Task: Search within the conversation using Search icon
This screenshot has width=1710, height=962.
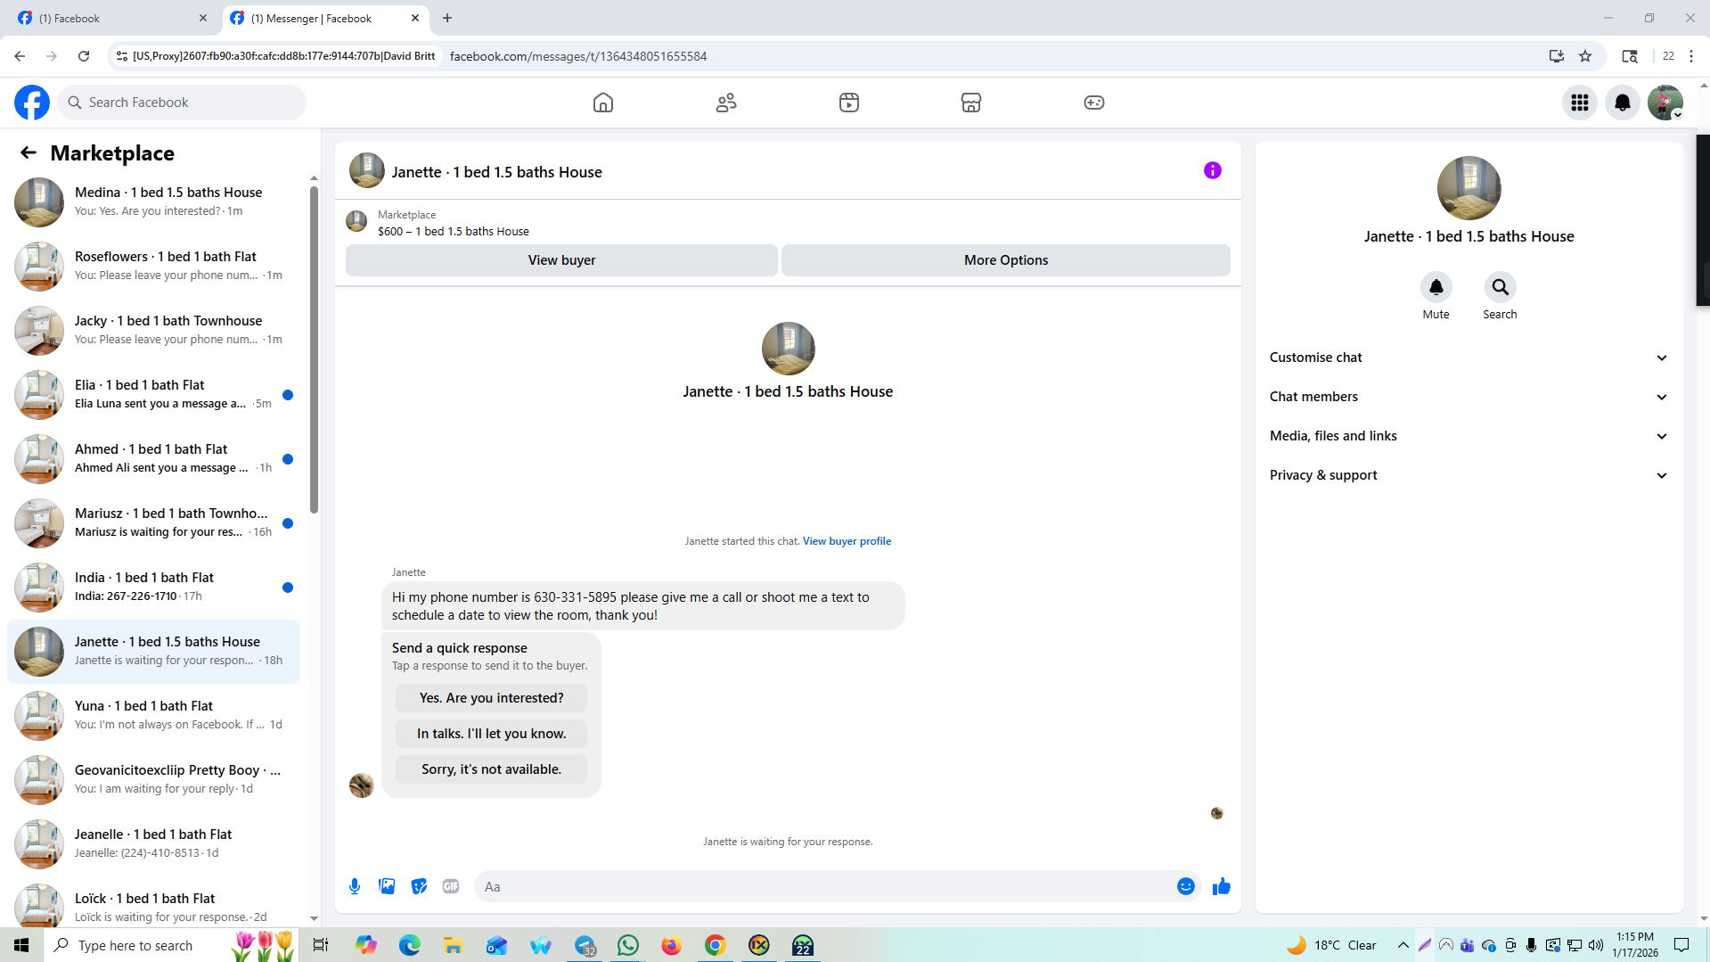Action: (1501, 287)
